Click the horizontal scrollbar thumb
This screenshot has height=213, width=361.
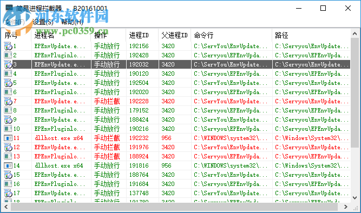click(x=174, y=207)
